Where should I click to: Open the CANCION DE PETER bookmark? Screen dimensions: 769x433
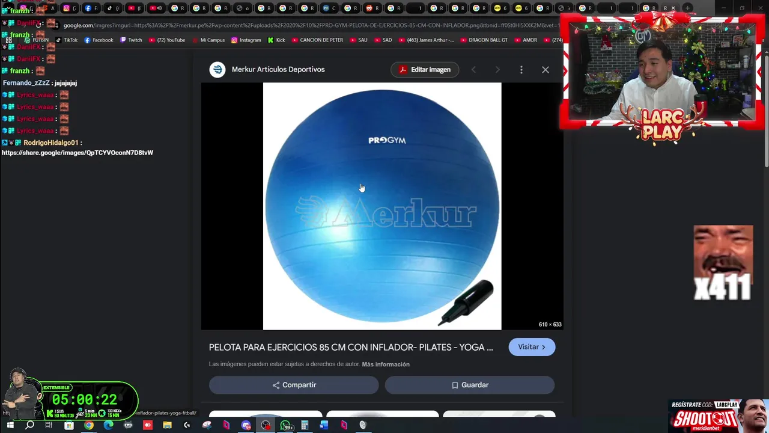pyautogui.click(x=317, y=40)
